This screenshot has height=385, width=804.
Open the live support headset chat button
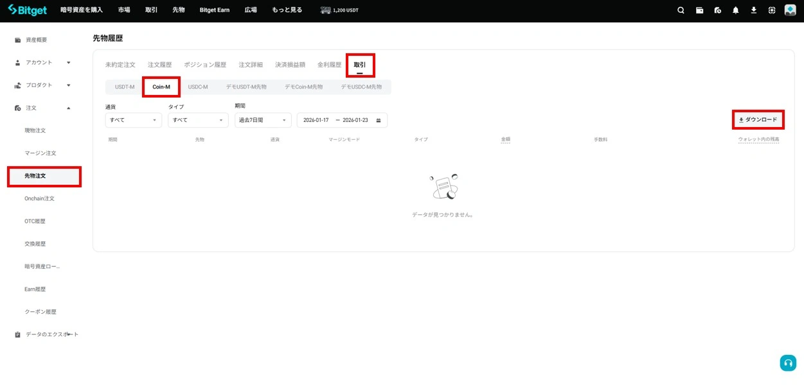point(788,363)
